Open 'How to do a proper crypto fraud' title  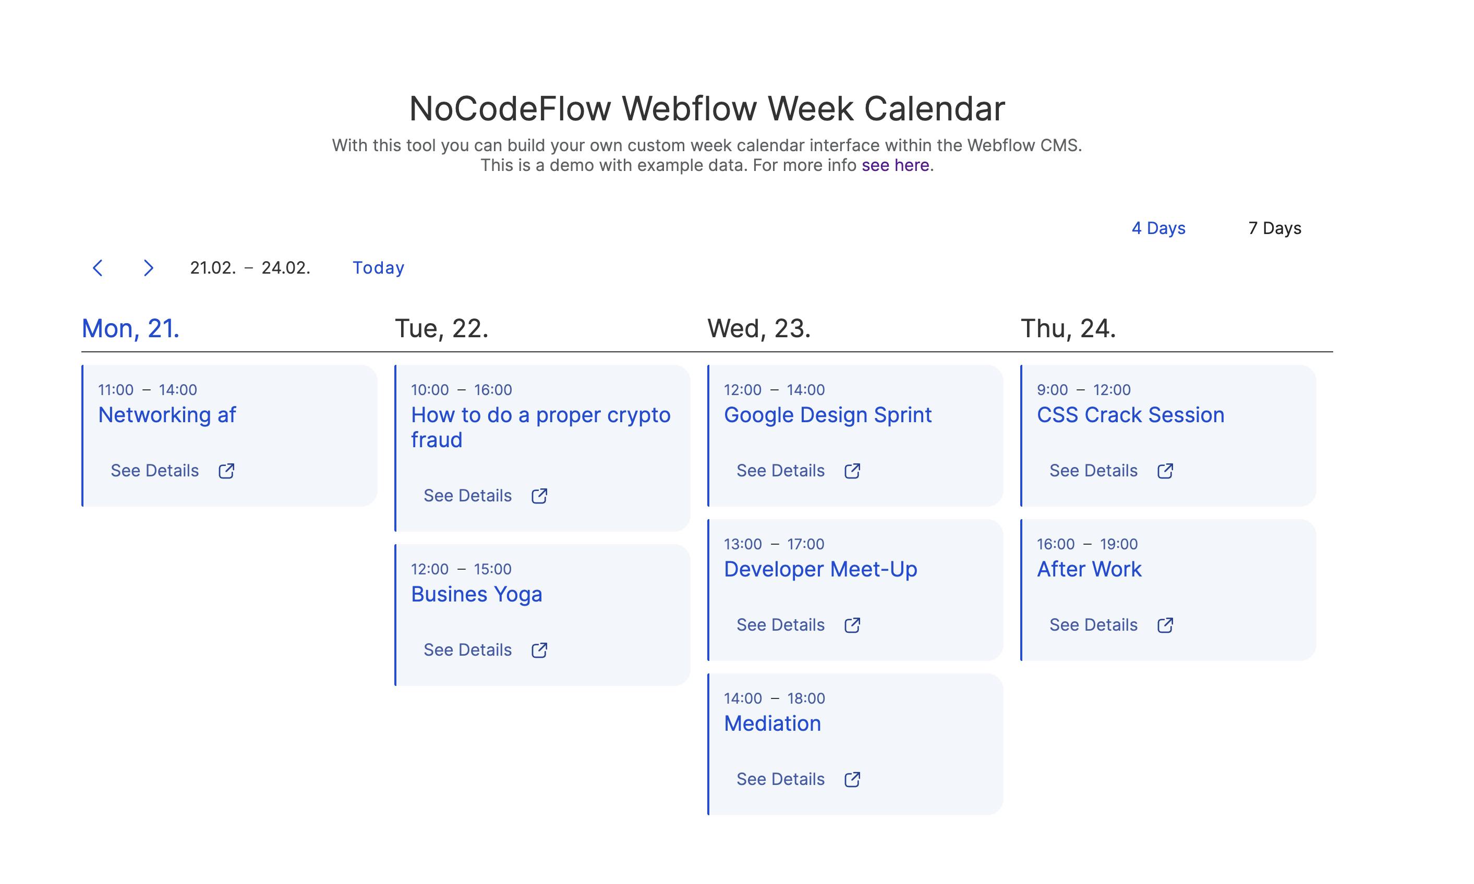[x=540, y=427]
